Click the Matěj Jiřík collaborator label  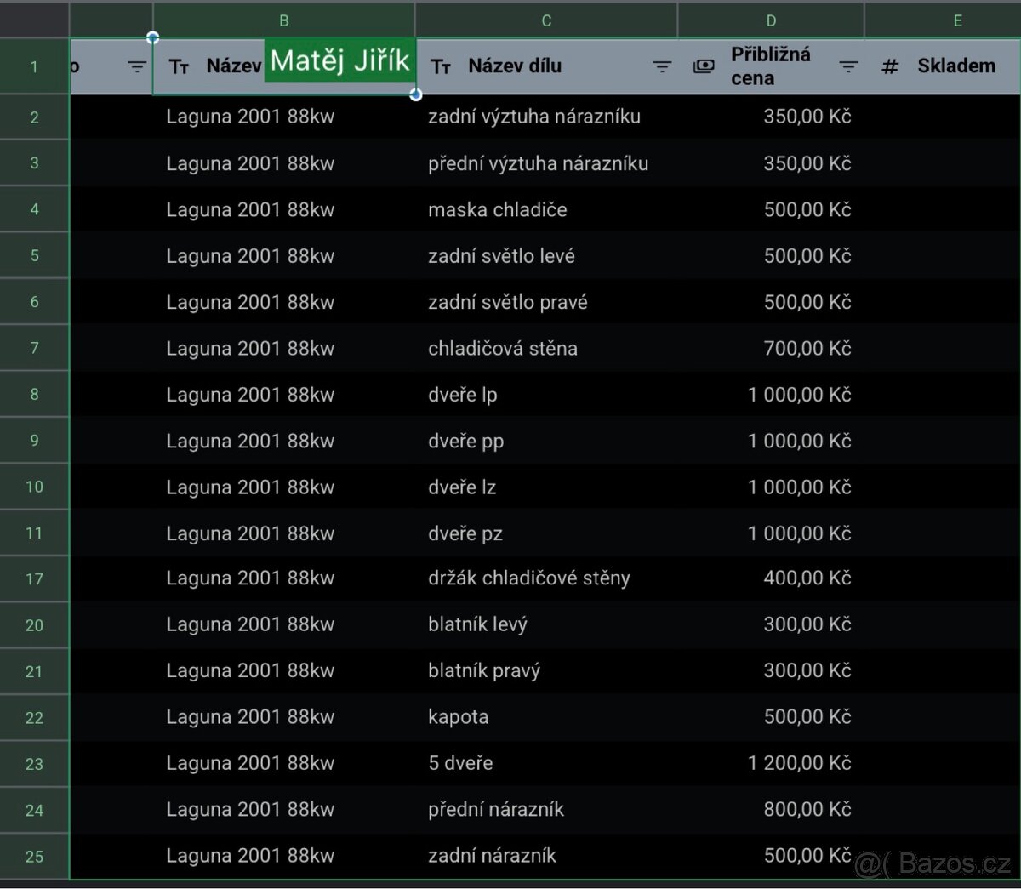339,60
